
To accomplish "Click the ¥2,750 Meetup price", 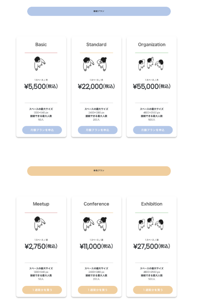I will pyautogui.click(x=41, y=246).
